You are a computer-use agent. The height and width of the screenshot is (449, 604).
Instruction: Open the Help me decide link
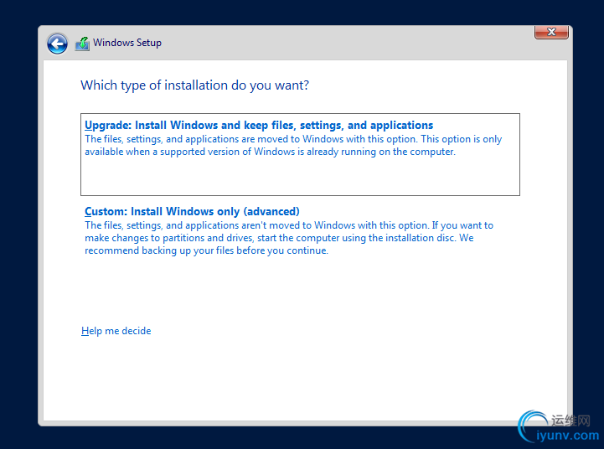pos(116,331)
